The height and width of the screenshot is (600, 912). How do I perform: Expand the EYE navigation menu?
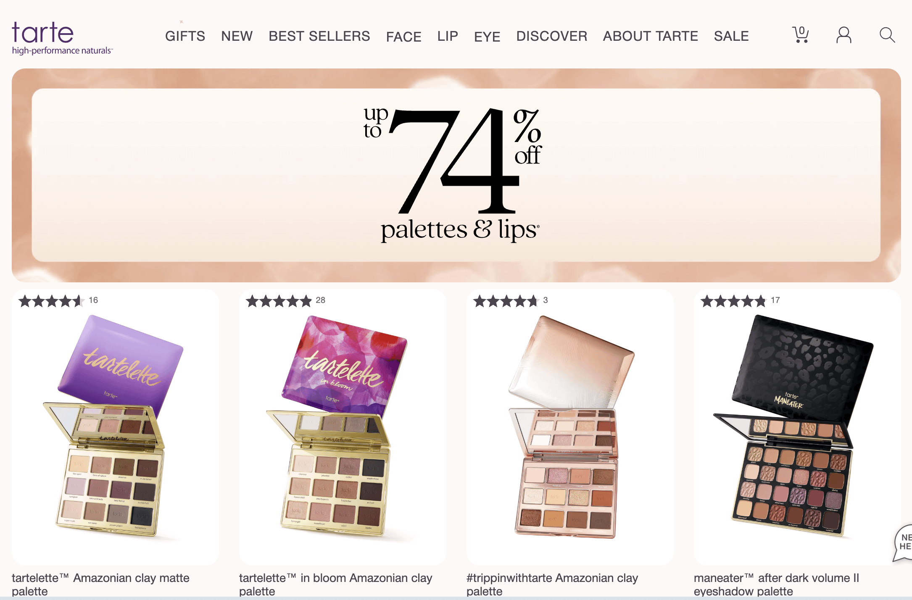pos(487,37)
